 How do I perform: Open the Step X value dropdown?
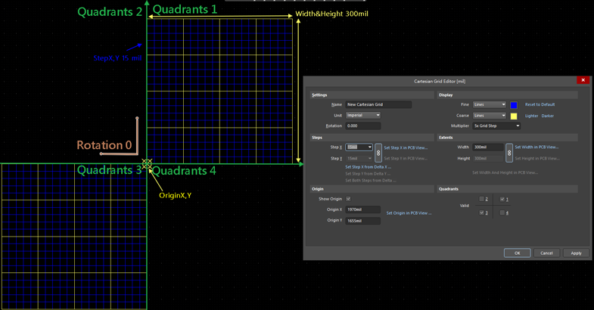point(359,147)
